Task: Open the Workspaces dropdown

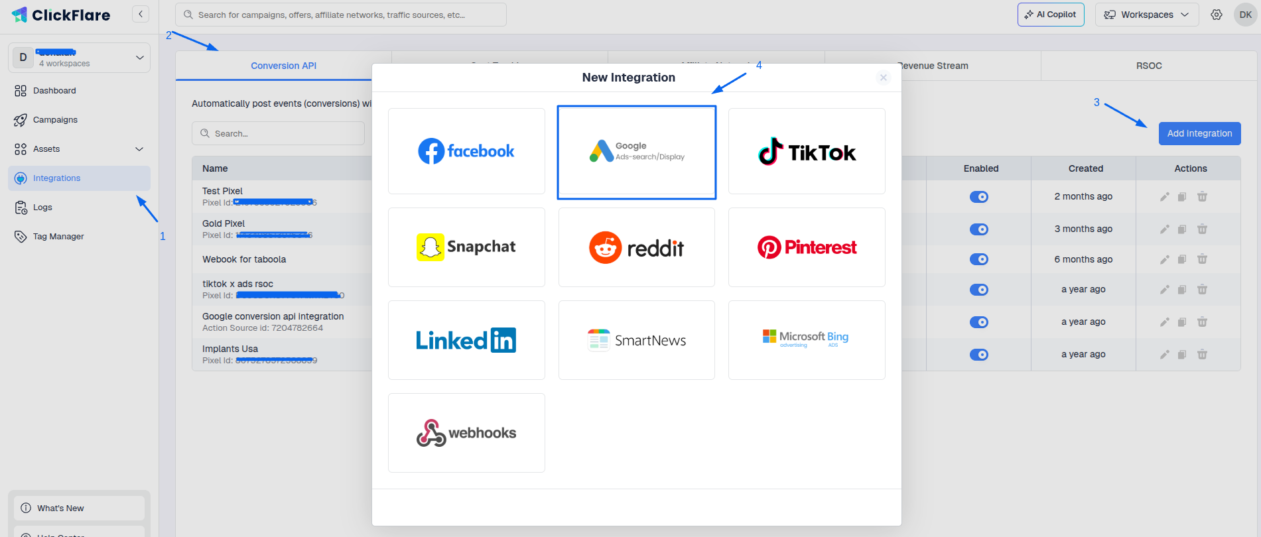Action: click(x=1147, y=15)
